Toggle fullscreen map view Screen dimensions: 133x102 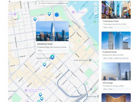pyautogui.click(x=95, y=4)
